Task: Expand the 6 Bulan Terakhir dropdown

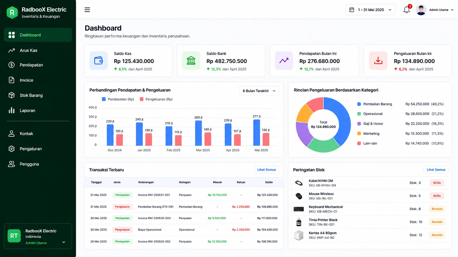Action: click(x=259, y=91)
